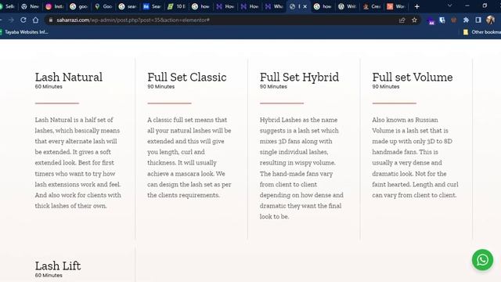Switch to the Instagram tab
The height and width of the screenshot is (282, 501).
point(55,6)
